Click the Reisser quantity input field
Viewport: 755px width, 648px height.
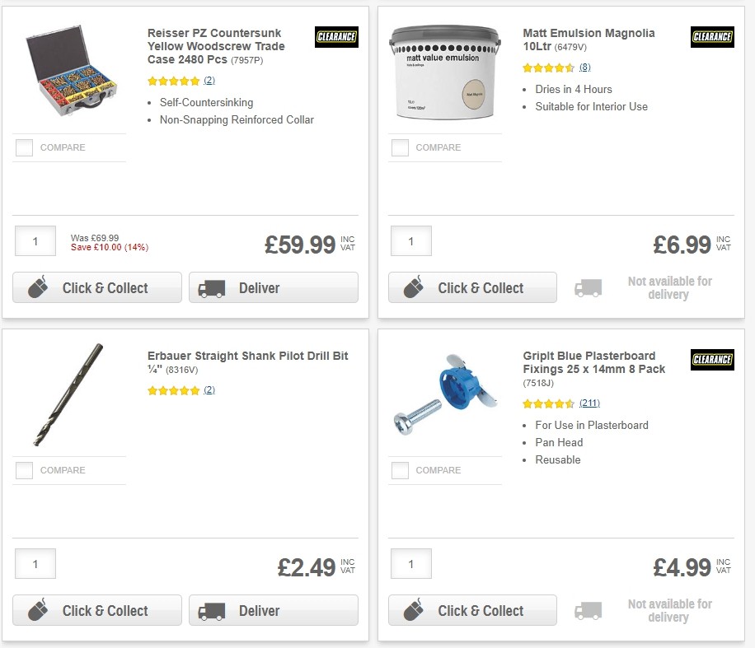35,241
